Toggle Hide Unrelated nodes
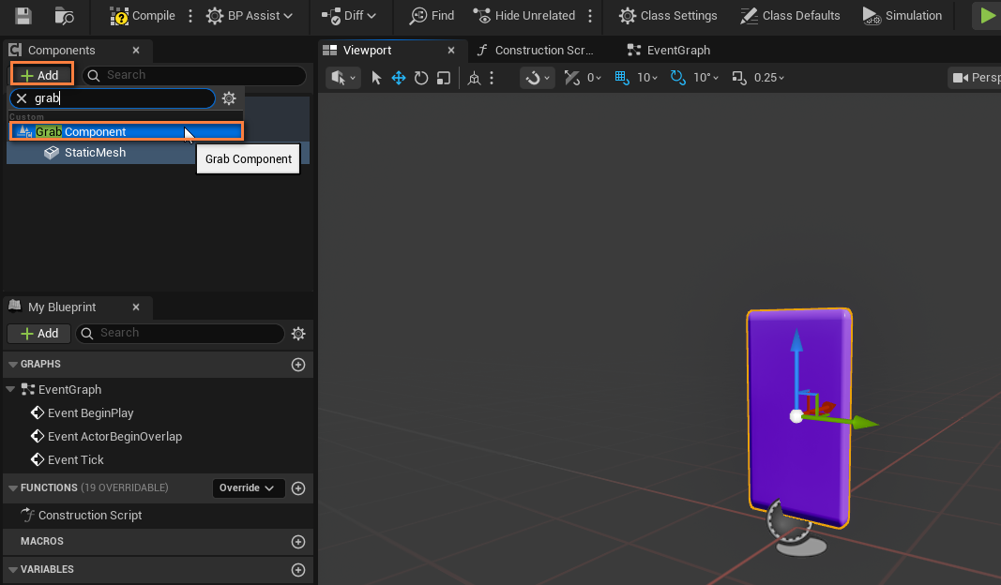Image resolution: width=1001 pixels, height=585 pixels. 524,15
